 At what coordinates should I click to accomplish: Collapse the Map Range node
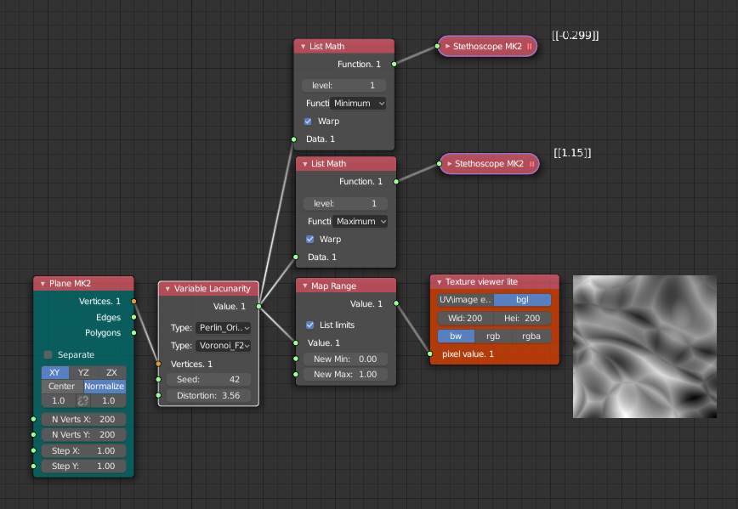point(305,286)
